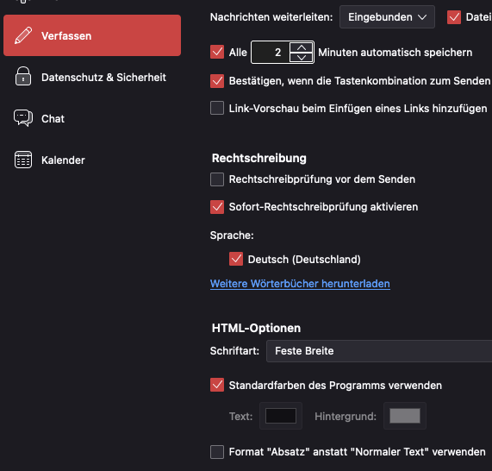Click the Chat speech bubbles icon
The height and width of the screenshot is (471, 492).
(x=23, y=118)
